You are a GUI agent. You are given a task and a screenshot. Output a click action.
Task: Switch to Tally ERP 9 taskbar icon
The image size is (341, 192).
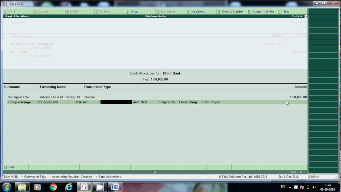84,187
